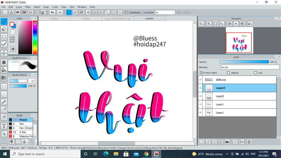The image size is (281, 158).
Task: Open Microsoft Edge from the taskbar
Action: point(106,154)
